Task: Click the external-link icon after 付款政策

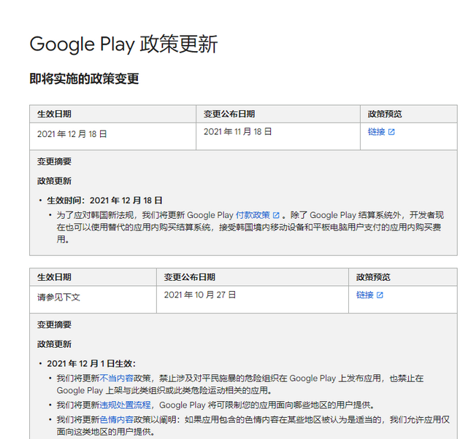Action: click(276, 216)
